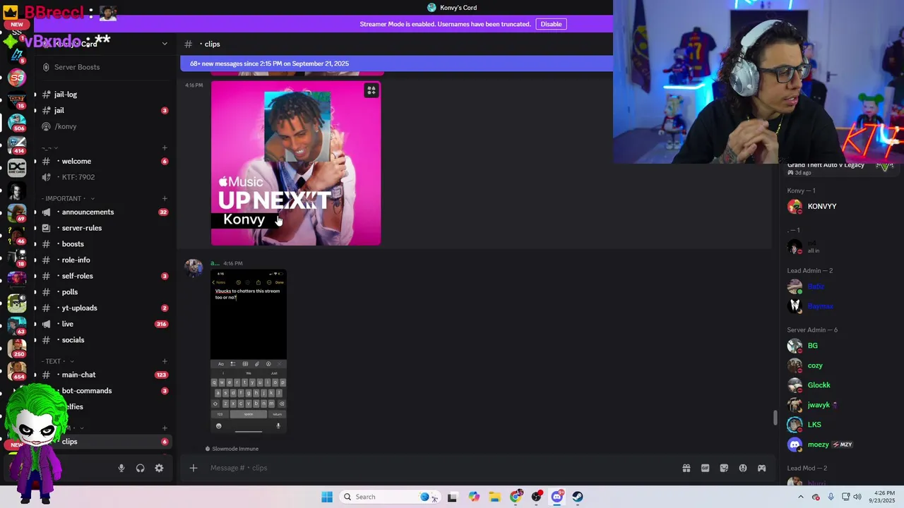Viewport: 904px width, 508px height.
Task: Open the gift Nitro icon in message bar
Action: 686,468
